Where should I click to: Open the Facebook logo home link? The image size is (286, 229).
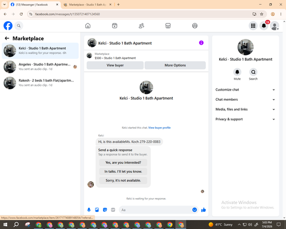8,26
